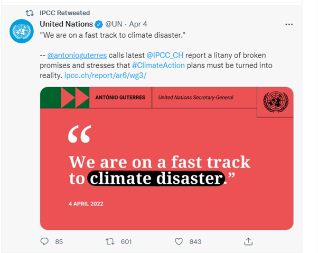The width and height of the screenshot is (318, 253).
Task: Click the United Nations display name
Action: tap(67, 24)
